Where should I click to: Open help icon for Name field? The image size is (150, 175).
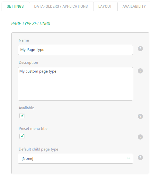tap(140, 49)
